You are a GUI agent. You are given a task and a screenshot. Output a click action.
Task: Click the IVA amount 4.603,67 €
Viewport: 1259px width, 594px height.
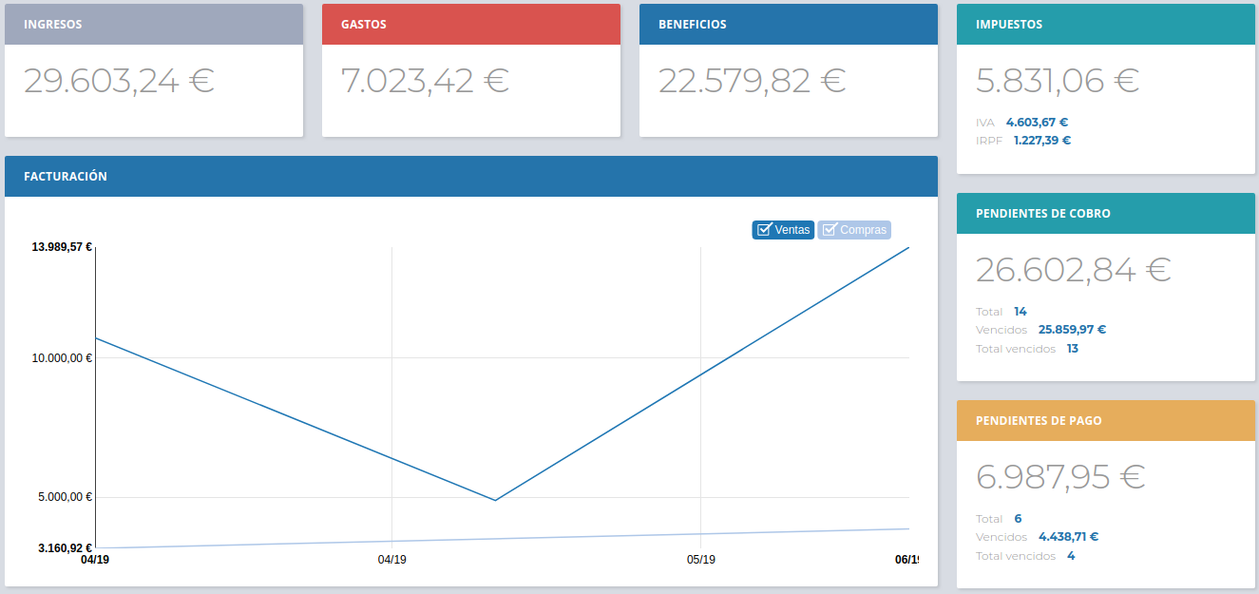pos(1037,123)
